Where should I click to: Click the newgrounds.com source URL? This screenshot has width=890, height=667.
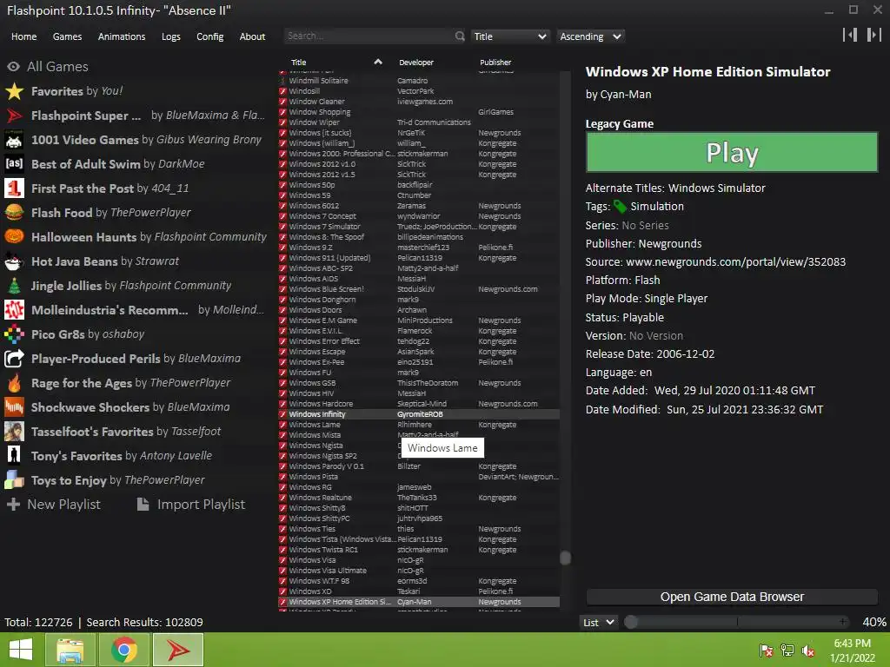(x=735, y=262)
